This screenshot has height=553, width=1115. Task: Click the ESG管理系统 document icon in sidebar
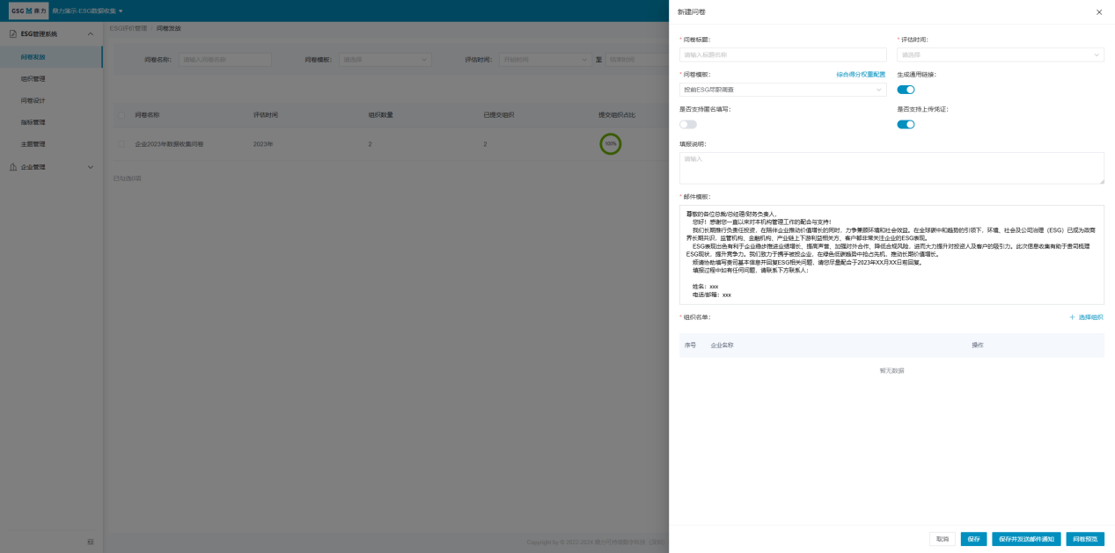click(x=12, y=33)
